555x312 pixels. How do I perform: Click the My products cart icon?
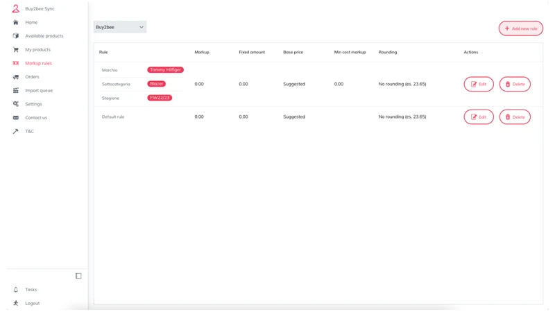click(15, 49)
